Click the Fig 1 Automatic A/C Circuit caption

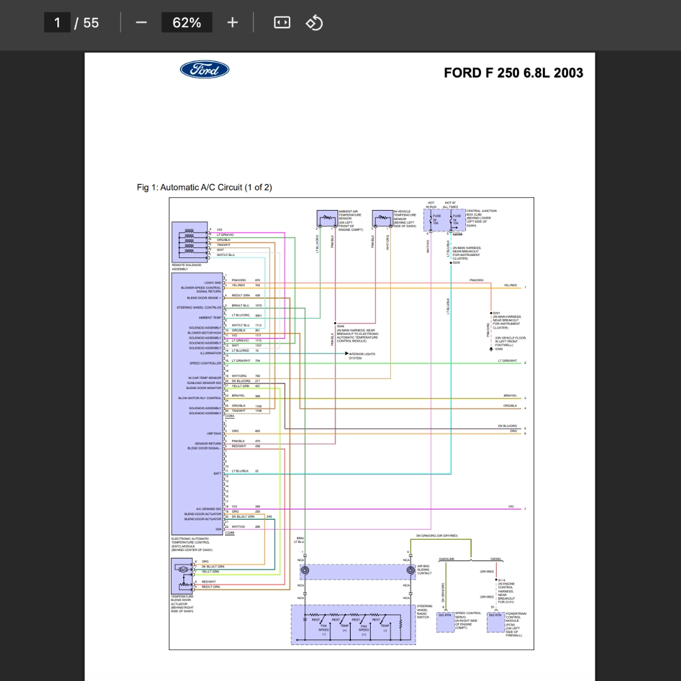(204, 187)
